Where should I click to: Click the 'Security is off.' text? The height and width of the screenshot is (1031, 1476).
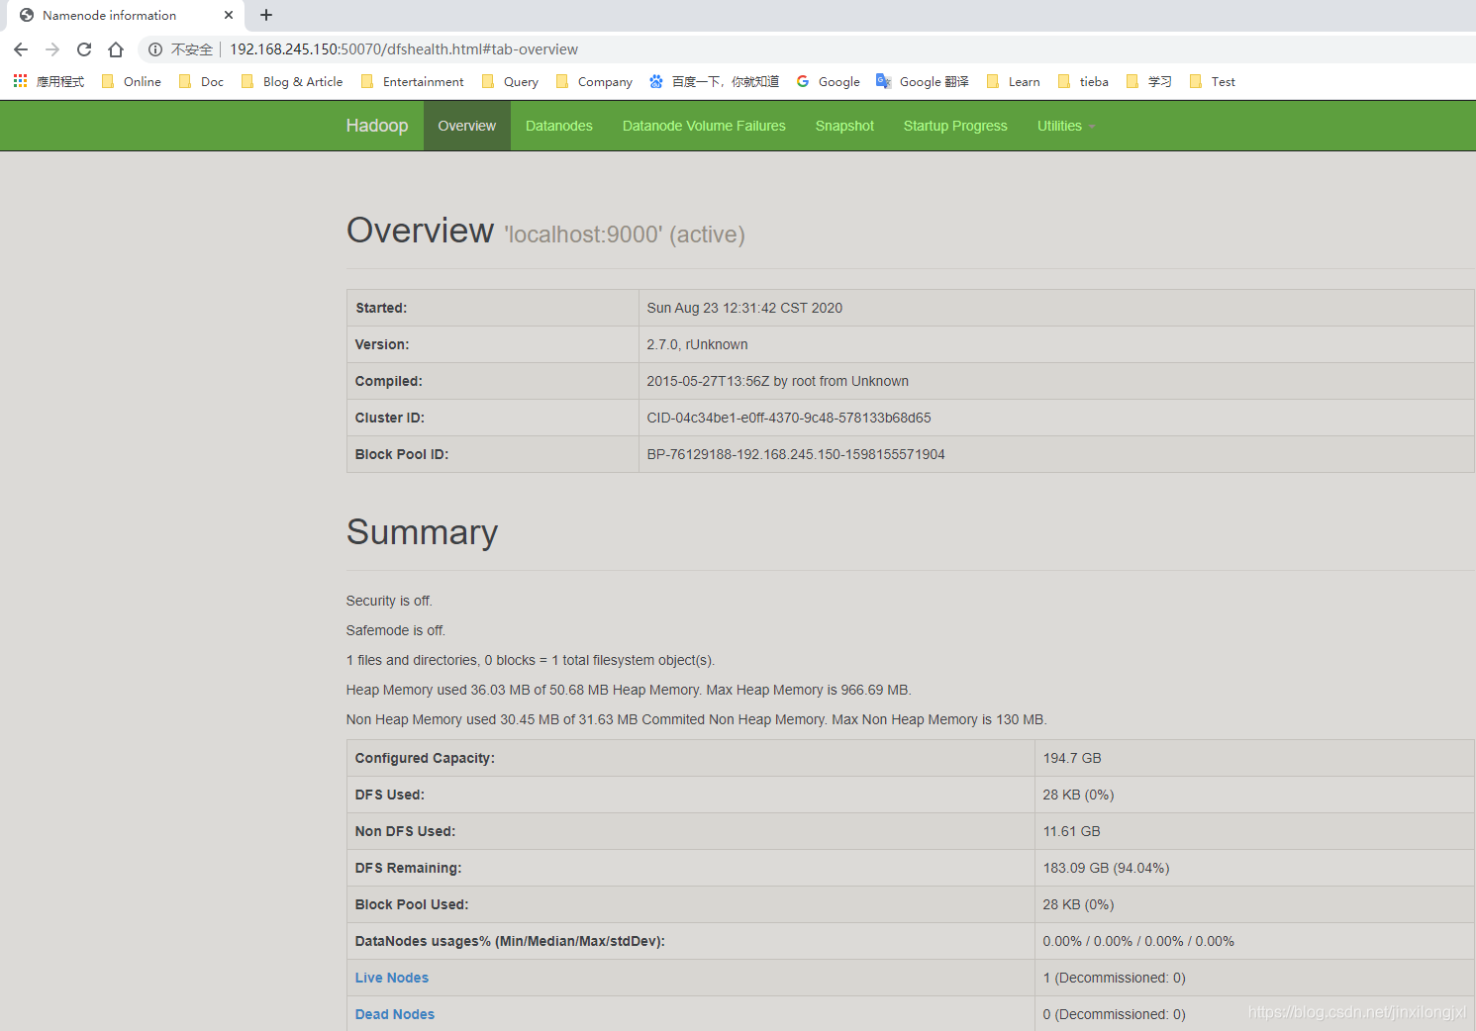point(389,601)
